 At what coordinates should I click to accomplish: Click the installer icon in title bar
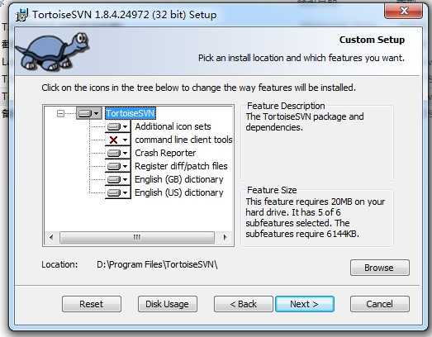click(22, 15)
